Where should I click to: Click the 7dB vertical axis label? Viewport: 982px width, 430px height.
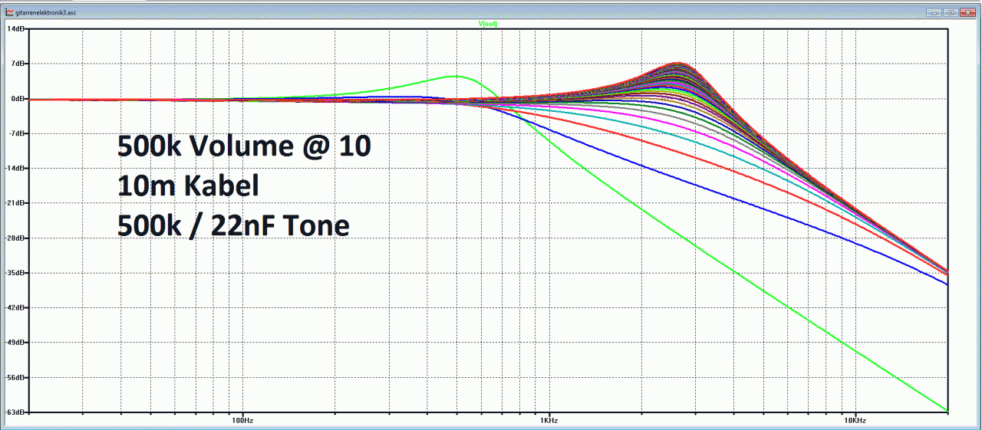pyautogui.click(x=17, y=64)
